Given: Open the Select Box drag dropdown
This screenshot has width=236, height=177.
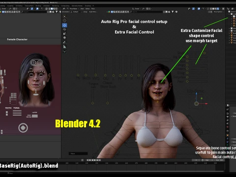Looking at the screenshot, I should click(x=93, y=12).
